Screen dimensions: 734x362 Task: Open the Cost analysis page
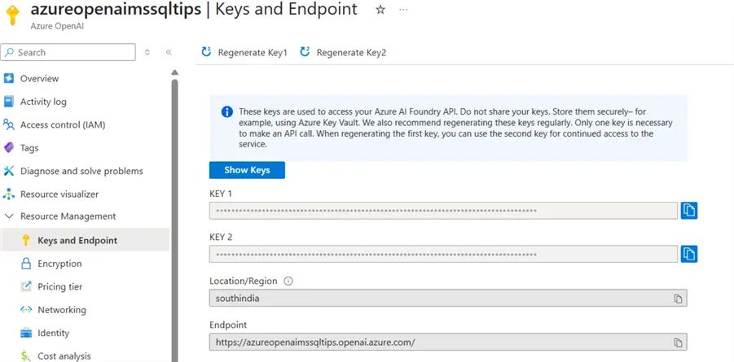[64, 356]
